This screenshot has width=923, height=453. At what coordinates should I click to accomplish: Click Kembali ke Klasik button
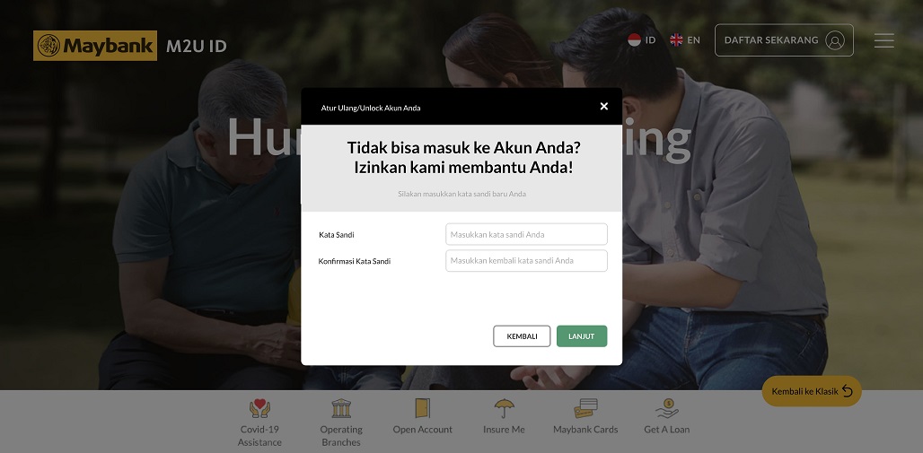click(x=811, y=391)
